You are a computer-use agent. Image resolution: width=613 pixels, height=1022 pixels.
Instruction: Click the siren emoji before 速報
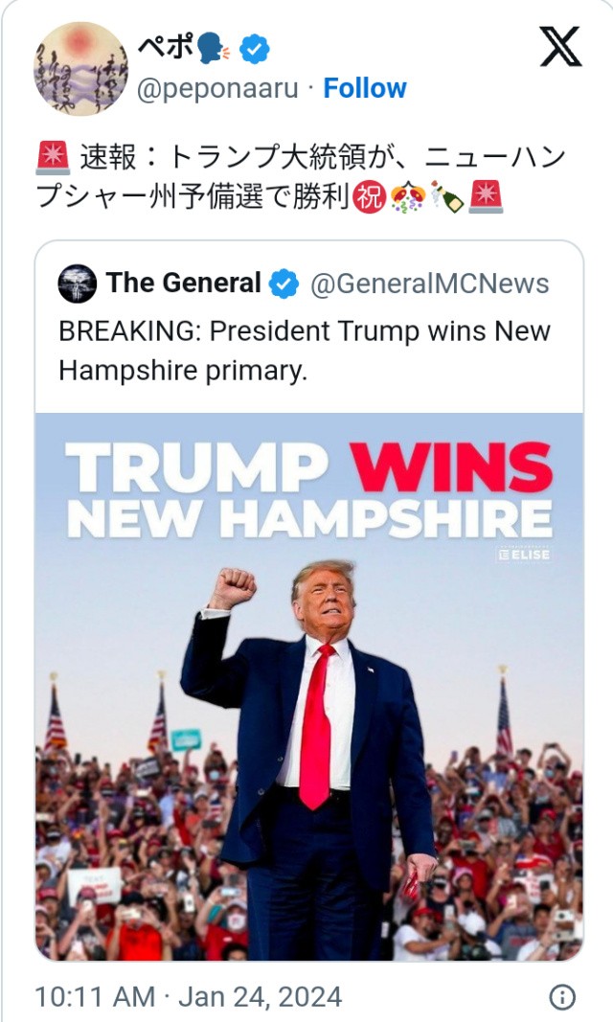[52, 156]
